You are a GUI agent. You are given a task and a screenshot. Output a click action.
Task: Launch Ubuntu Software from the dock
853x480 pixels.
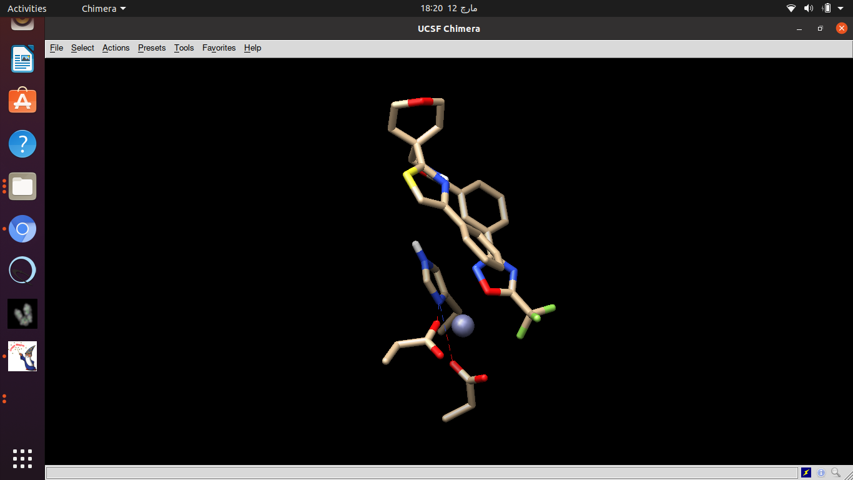point(22,101)
